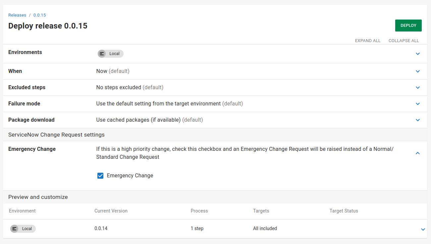Expand the When section
The width and height of the screenshot is (431, 244).
pos(418,71)
